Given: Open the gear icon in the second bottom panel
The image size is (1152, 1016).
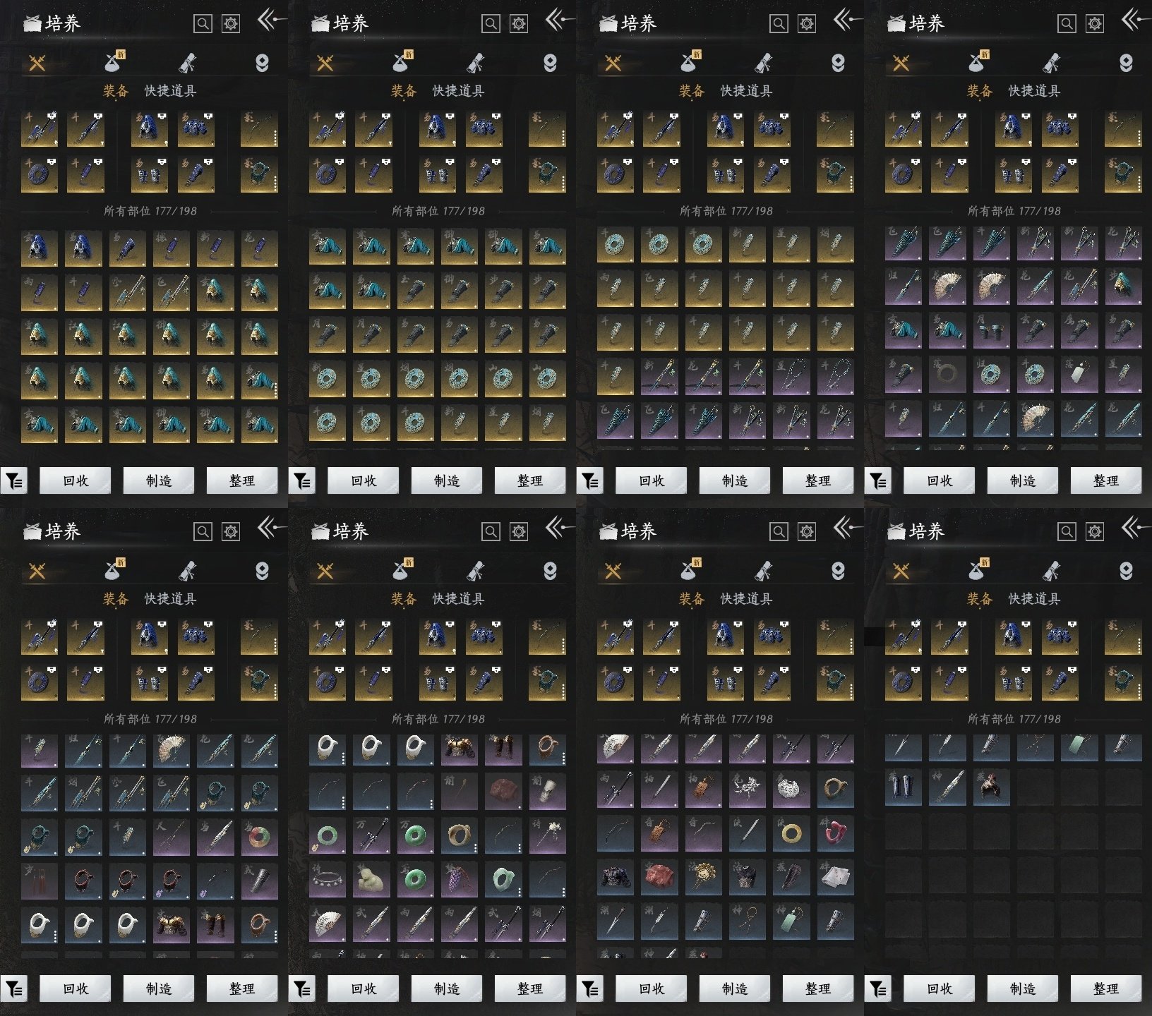Looking at the screenshot, I should click(x=518, y=531).
